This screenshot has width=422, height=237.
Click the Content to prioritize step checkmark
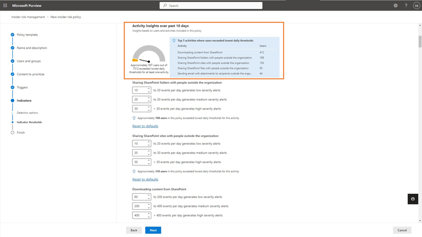tap(12, 74)
